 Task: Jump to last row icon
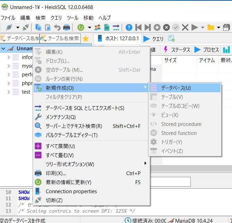click(148, 27)
